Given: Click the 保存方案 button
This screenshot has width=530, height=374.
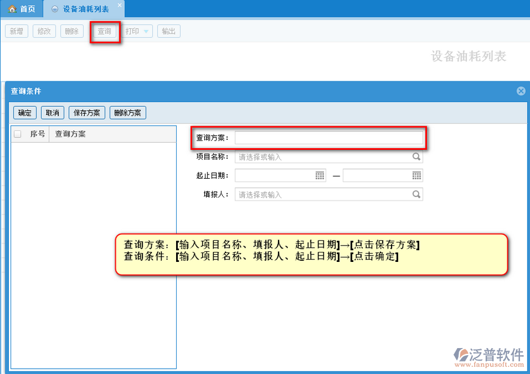Looking at the screenshot, I should point(87,113).
